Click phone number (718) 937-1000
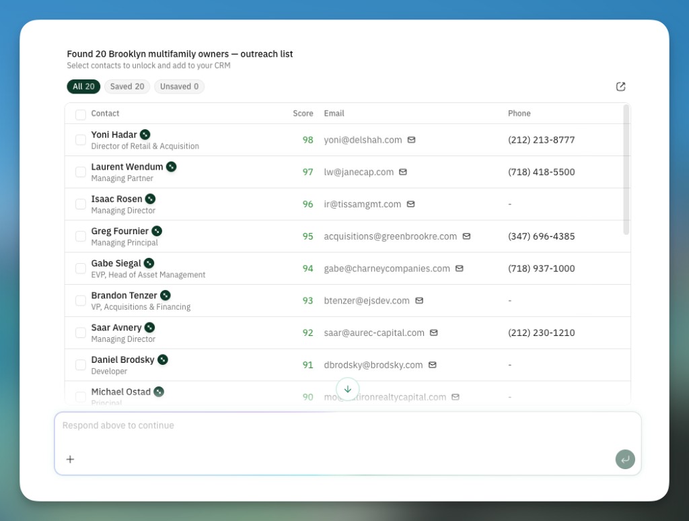Viewport: 689px width, 521px height. tap(542, 268)
